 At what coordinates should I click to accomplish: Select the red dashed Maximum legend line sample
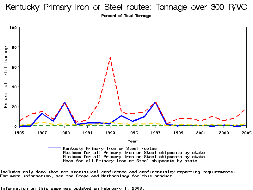[54, 153]
